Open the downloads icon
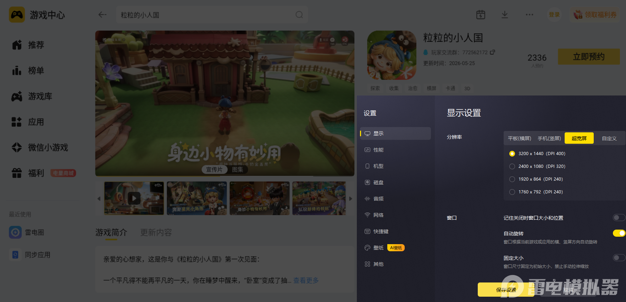Image resolution: width=626 pixels, height=302 pixels. pos(505,15)
